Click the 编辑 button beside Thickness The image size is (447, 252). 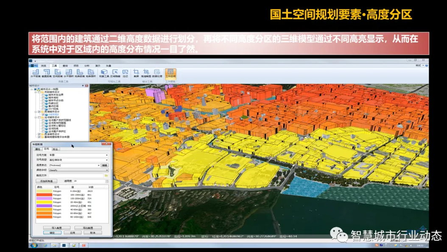coord(105,165)
